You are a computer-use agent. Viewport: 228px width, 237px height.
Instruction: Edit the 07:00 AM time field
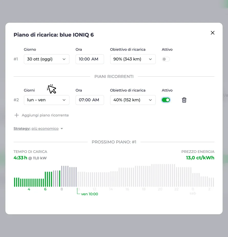coord(90,100)
